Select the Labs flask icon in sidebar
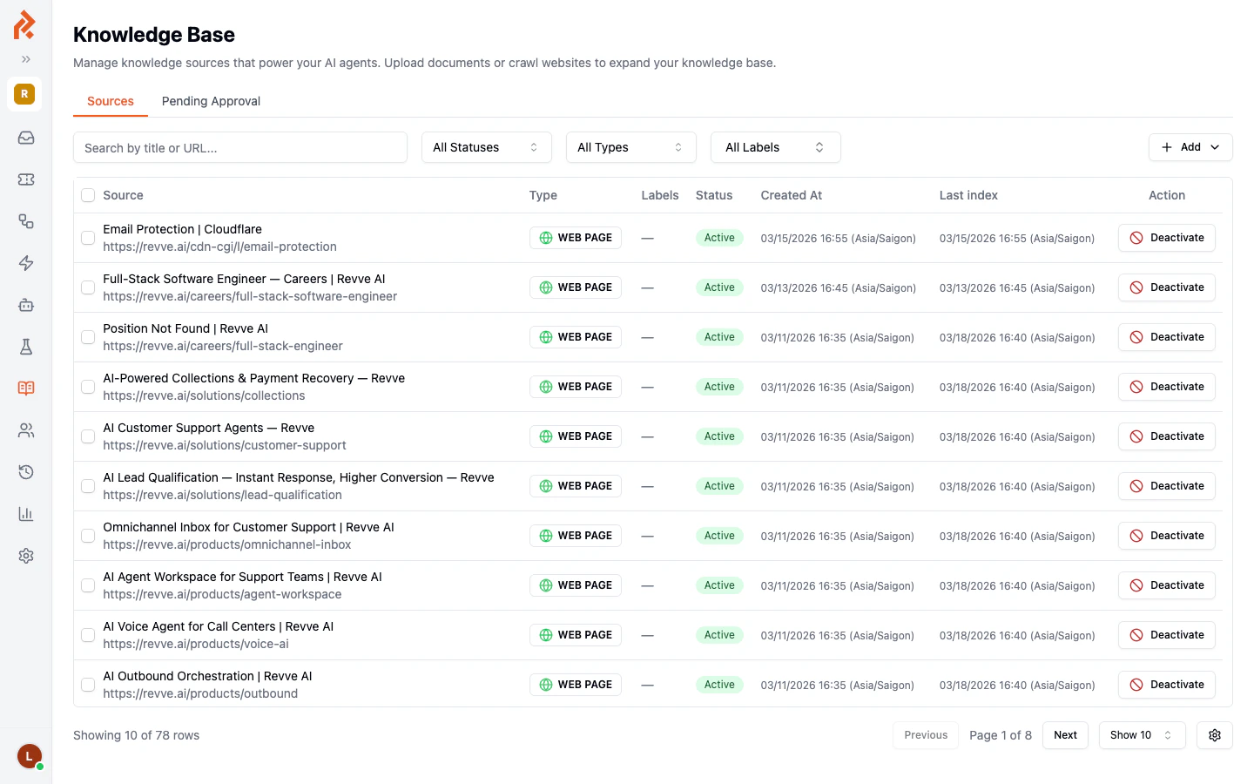 tap(25, 347)
